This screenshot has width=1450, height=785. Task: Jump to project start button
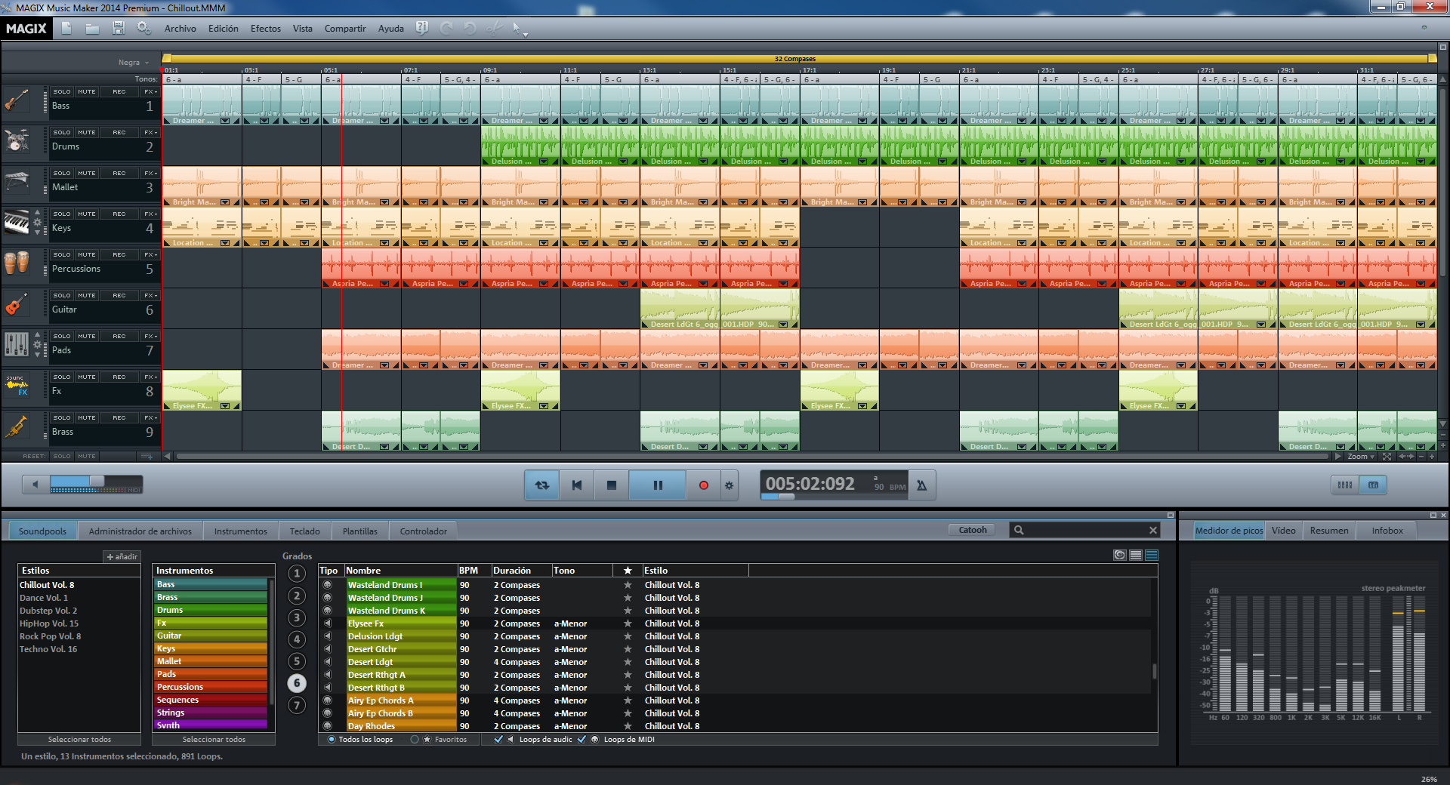(577, 485)
